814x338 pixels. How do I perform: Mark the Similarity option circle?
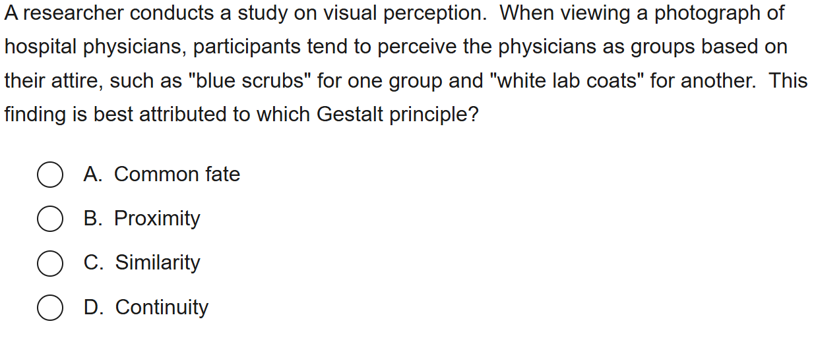tap(49, 264)
